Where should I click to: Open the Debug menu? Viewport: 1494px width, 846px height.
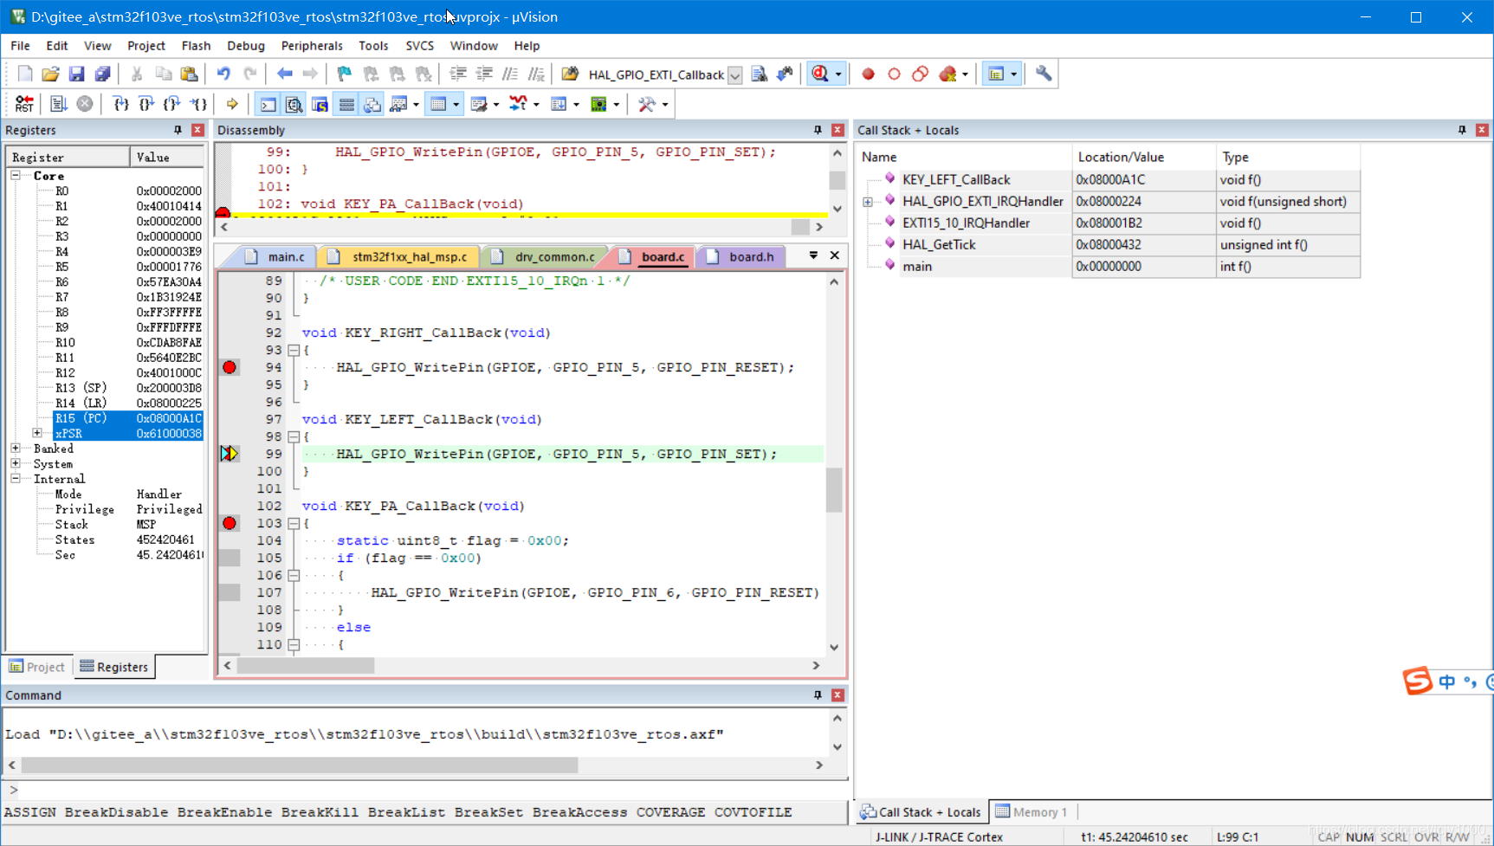coord(245,46)
